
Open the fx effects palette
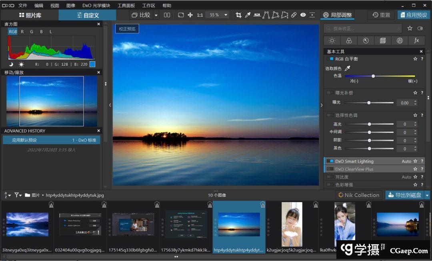coord(416,40)
